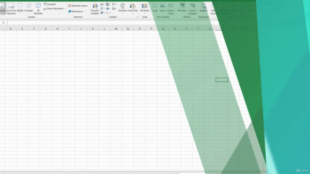
Task: Insert a SmartArt graphic
Action: [x=50, y=4]
